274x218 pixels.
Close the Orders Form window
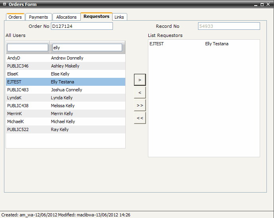pyautogui.click(x=269, y=4)
